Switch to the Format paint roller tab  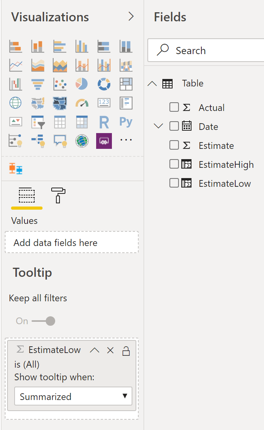point(58,195)
